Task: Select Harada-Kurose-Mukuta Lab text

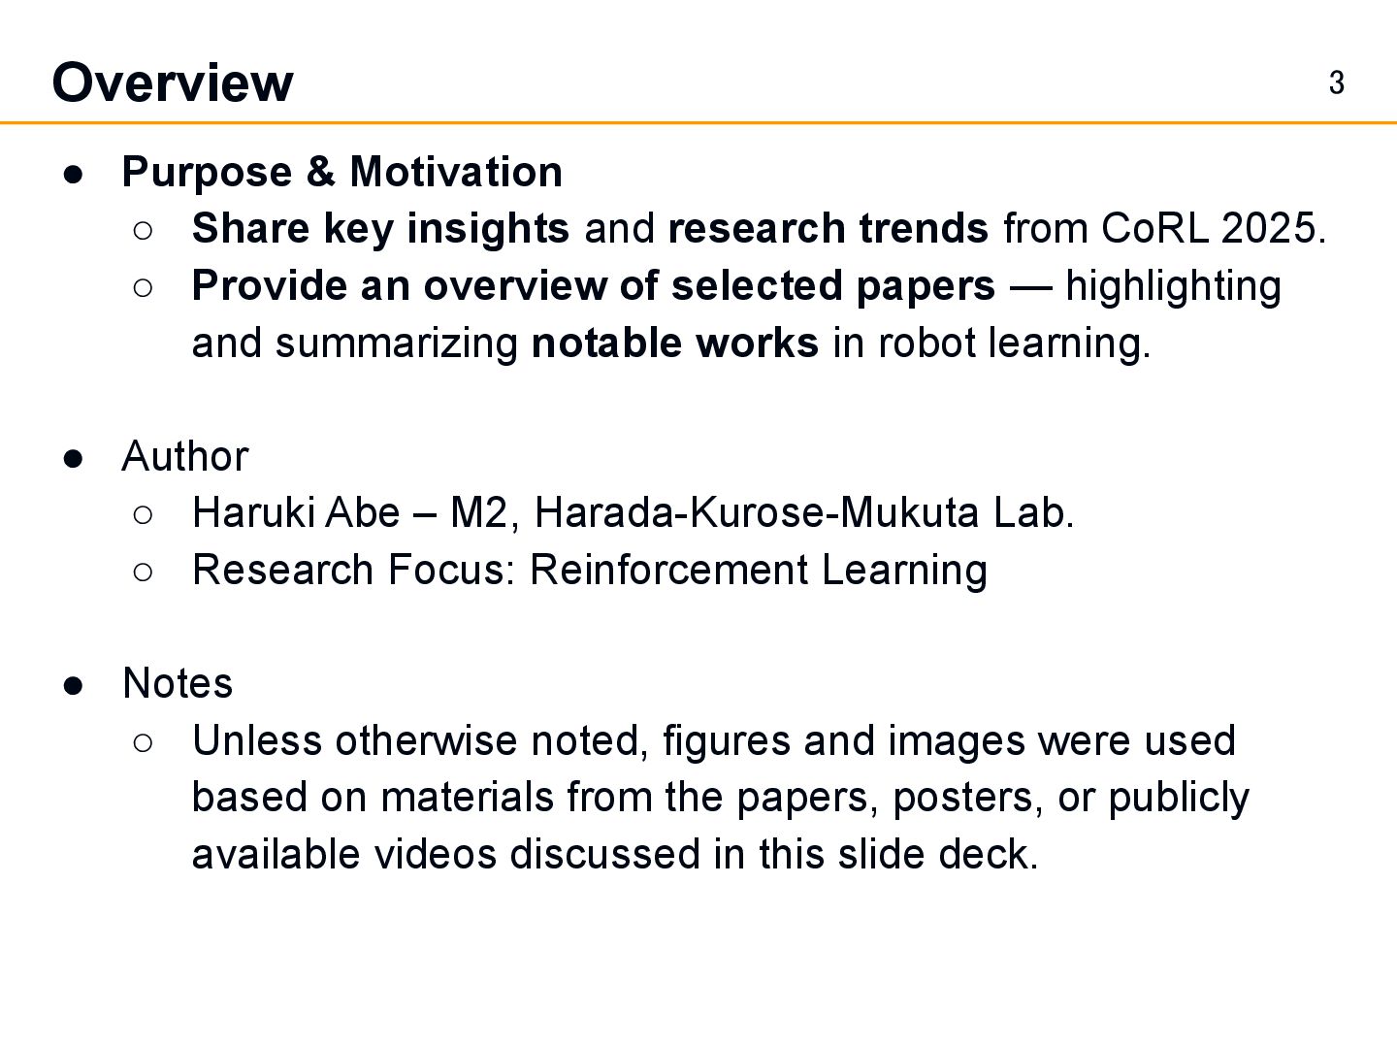Action: point(804,513)
